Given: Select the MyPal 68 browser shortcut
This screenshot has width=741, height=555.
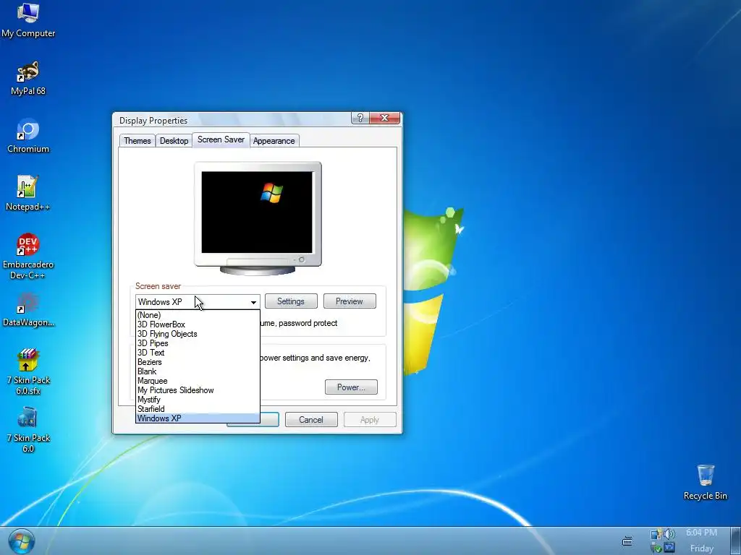Looking at the screenshot, I should (x=28, y=78).
